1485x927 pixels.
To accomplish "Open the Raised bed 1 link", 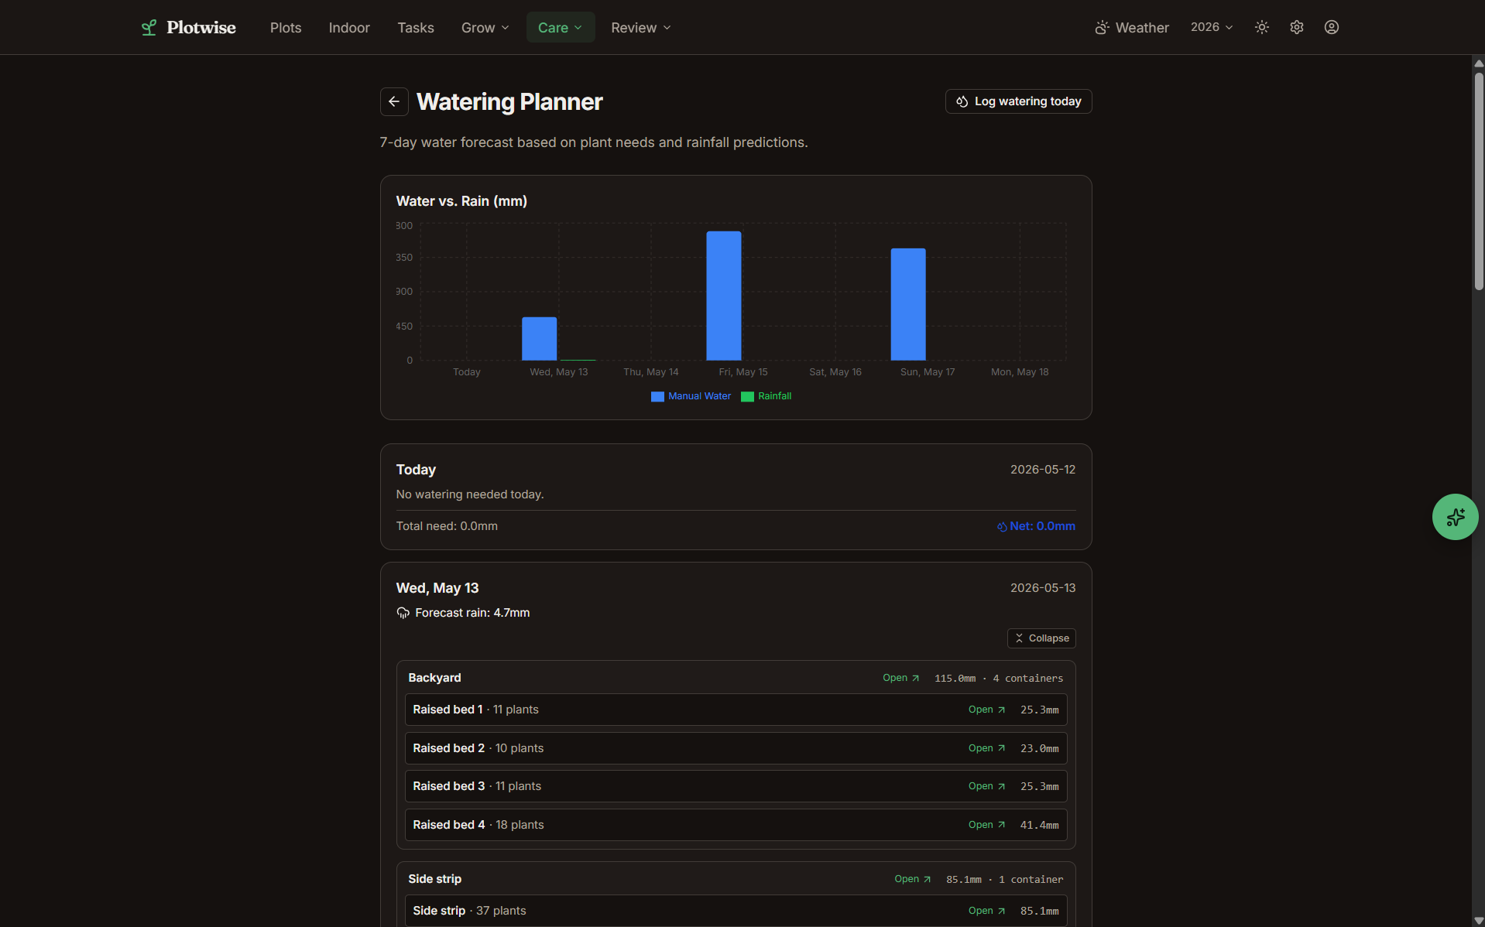I will (986, 710).
